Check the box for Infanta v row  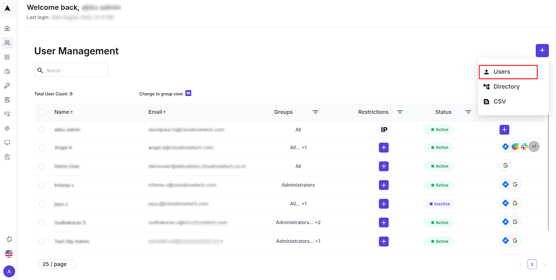tap(42, 185)
